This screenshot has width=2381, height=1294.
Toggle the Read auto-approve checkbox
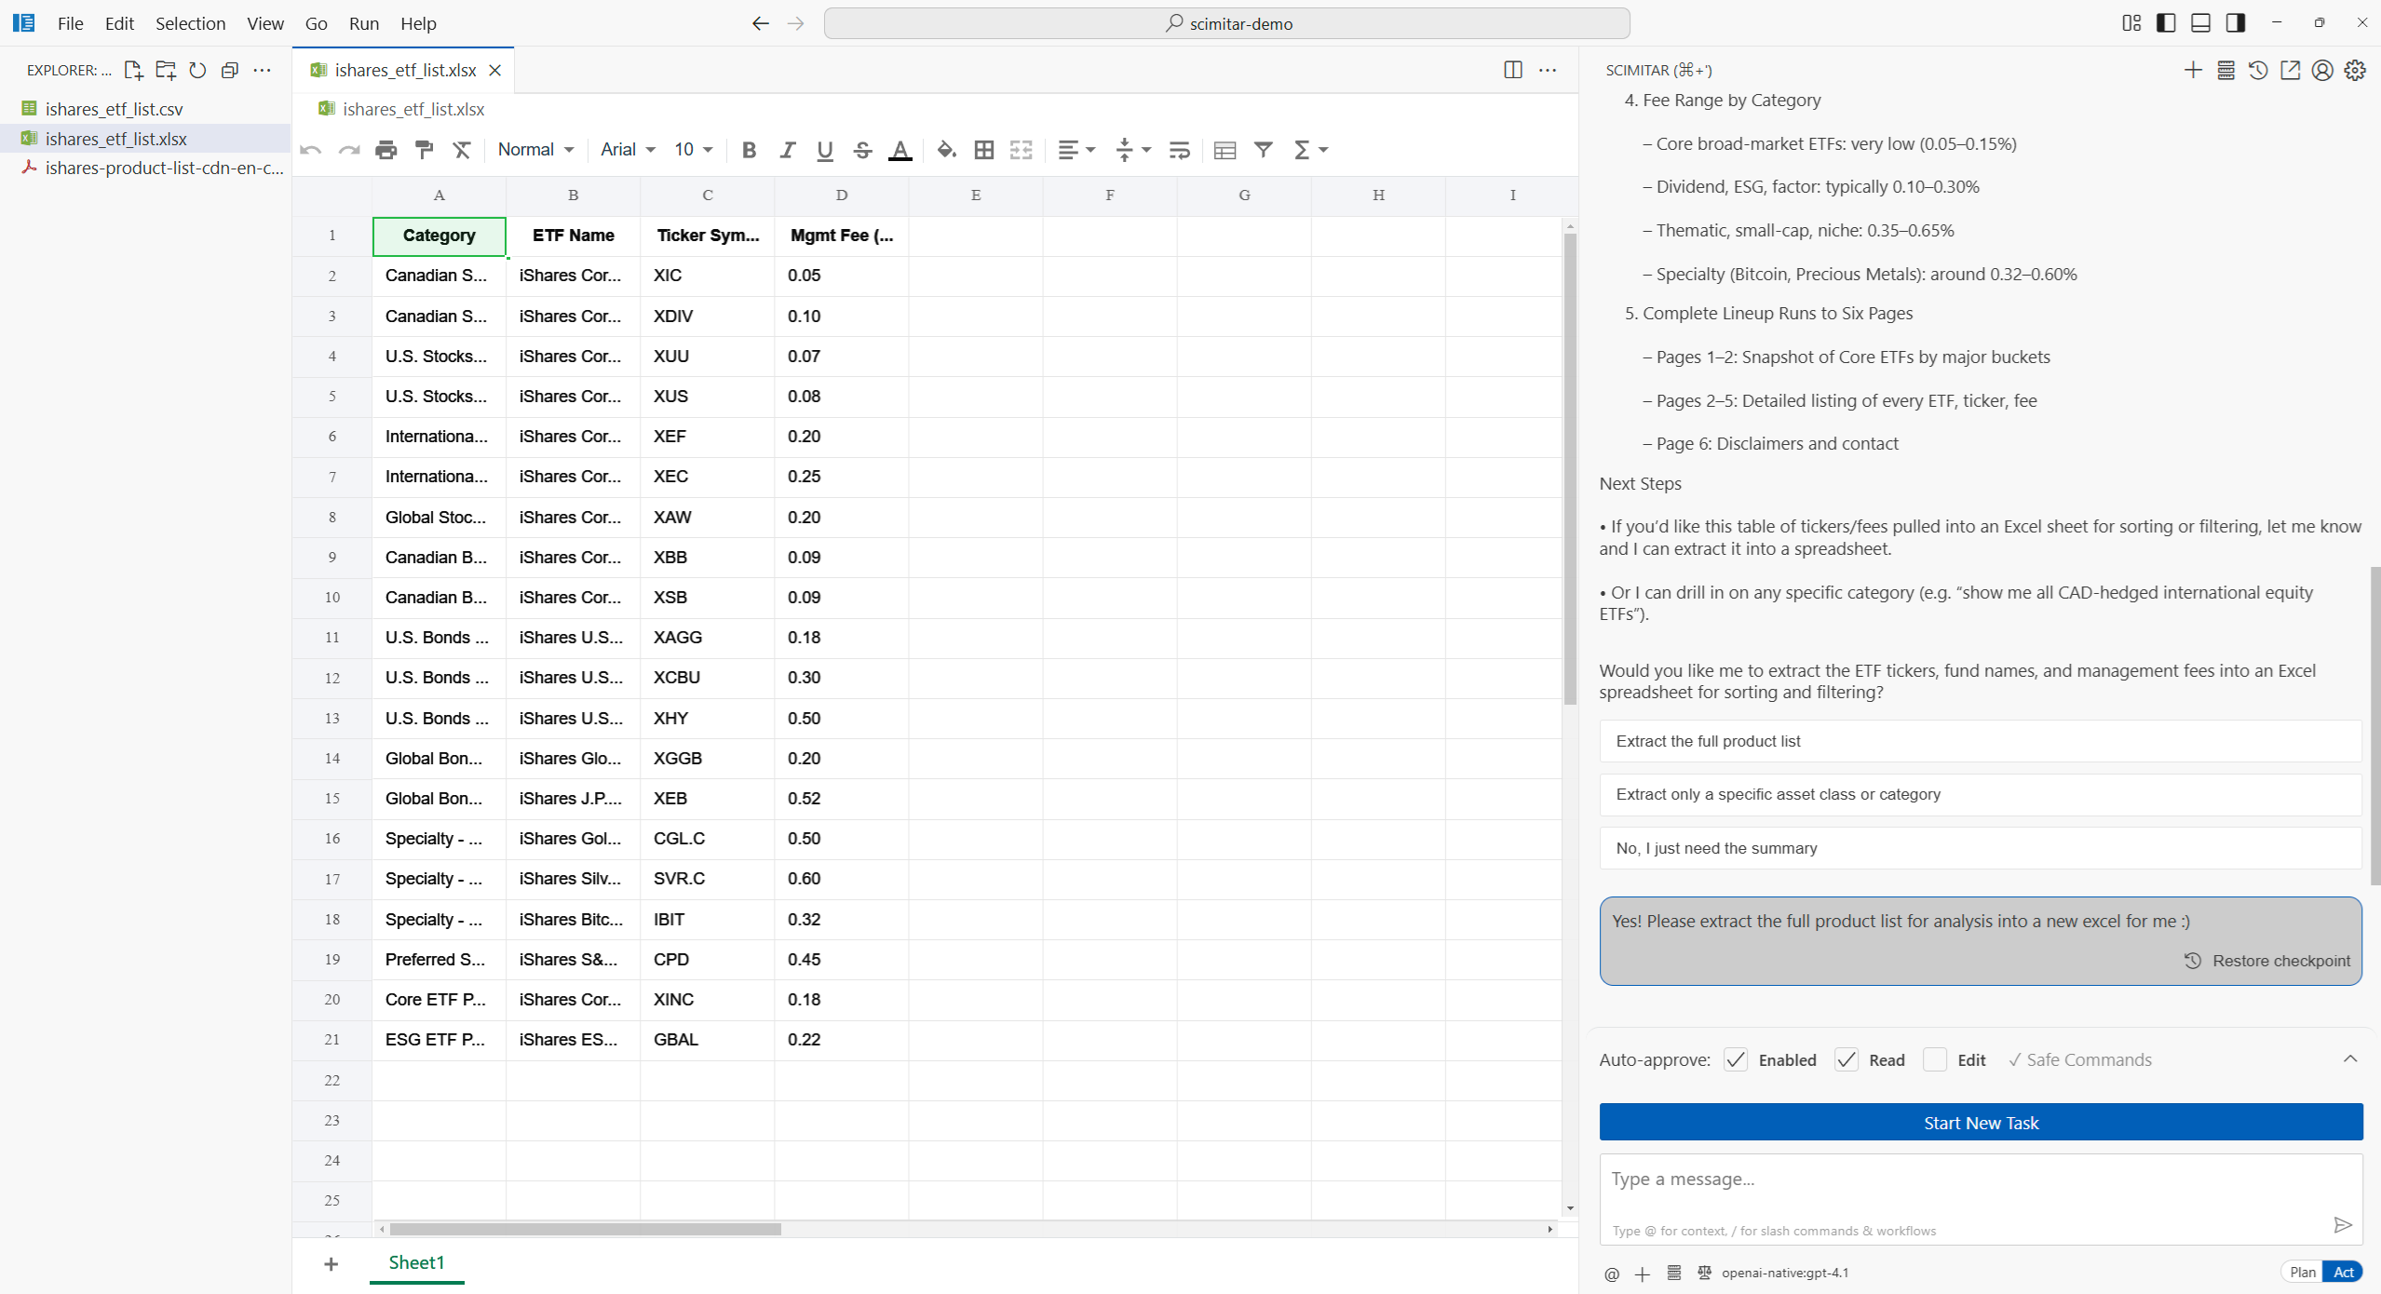[1846, 1059]
